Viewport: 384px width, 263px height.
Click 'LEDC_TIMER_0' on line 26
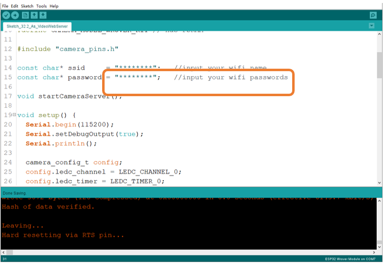tap(136, 181)
